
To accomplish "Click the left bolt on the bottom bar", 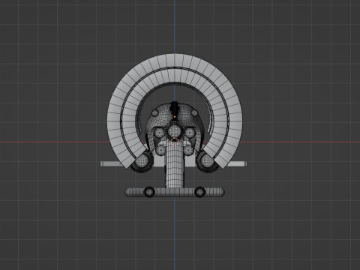I will tap(149, 192).
